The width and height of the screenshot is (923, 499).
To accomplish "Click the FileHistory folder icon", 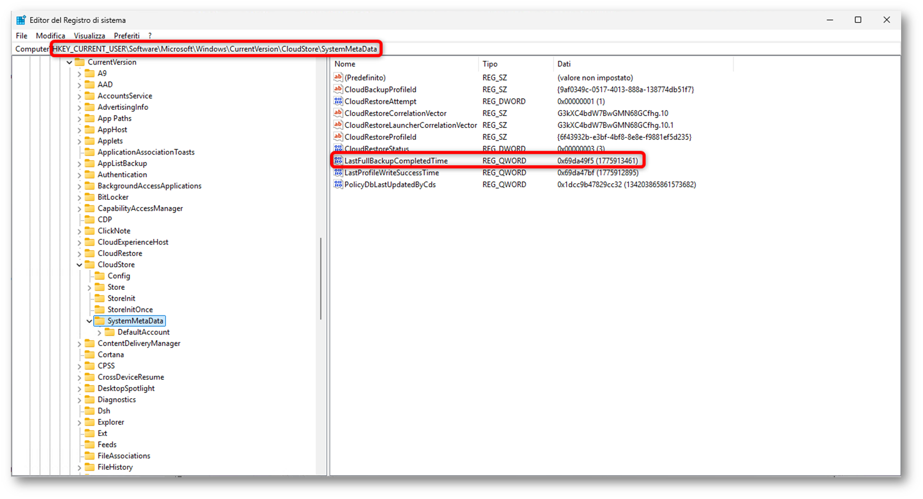I will click(89, 467).
